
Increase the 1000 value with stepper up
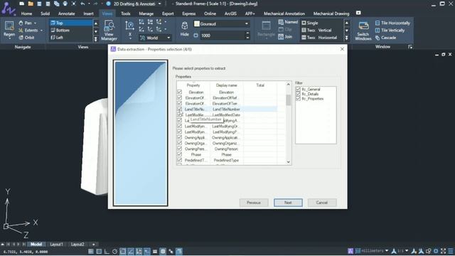point(247,33)
